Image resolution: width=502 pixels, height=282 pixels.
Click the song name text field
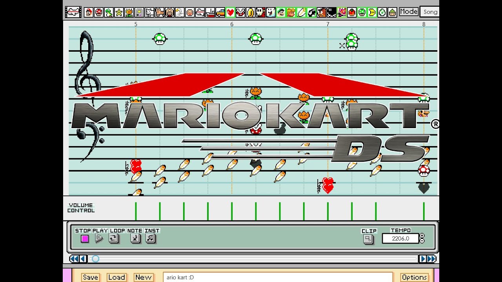[x=278, y=277]
